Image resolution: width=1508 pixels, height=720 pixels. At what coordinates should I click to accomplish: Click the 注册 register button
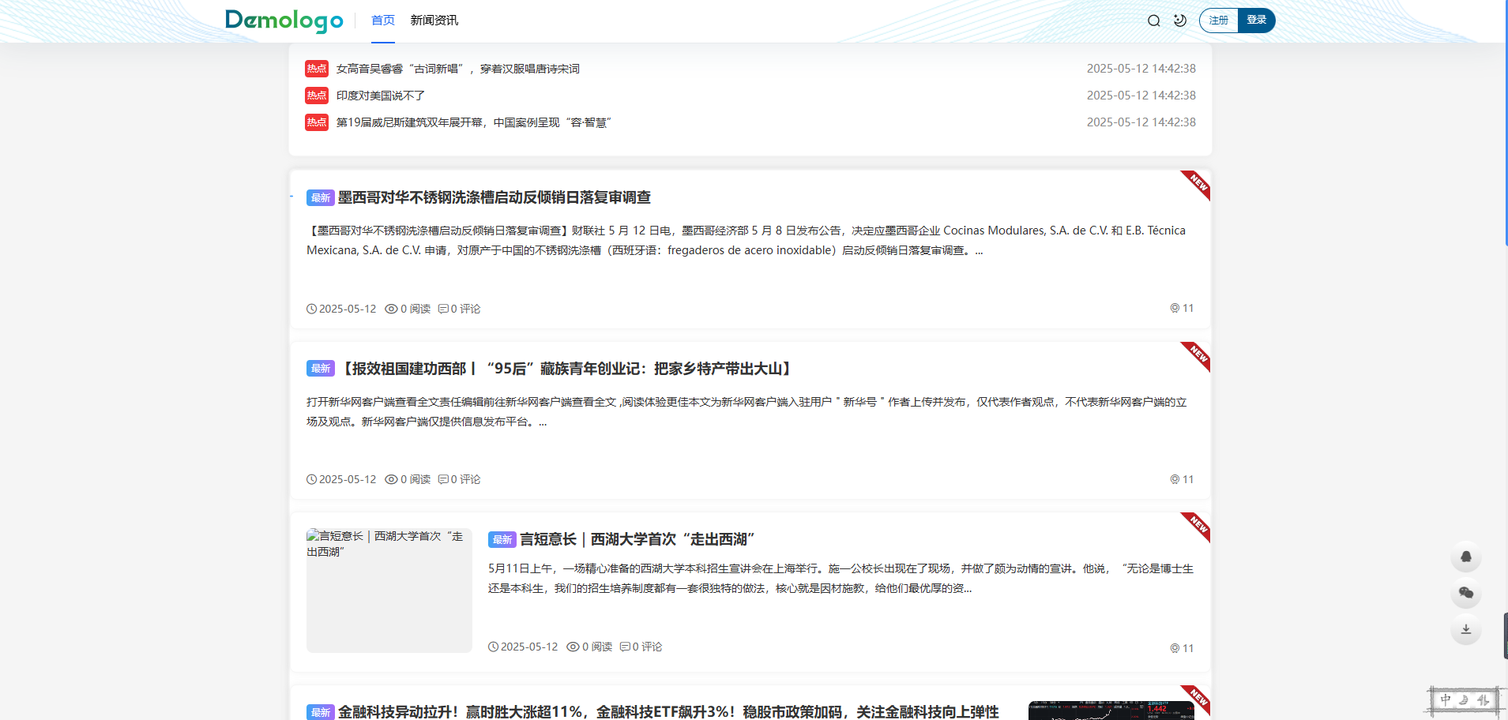point(1218,21)
